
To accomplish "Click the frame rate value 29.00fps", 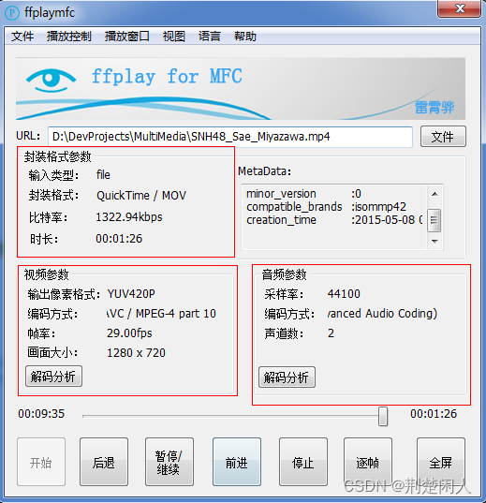I will click(129, 333).
